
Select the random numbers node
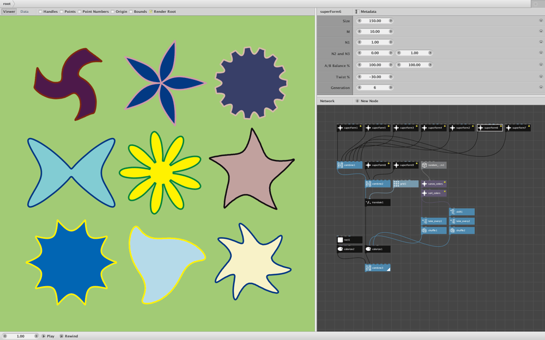(434, 165)
